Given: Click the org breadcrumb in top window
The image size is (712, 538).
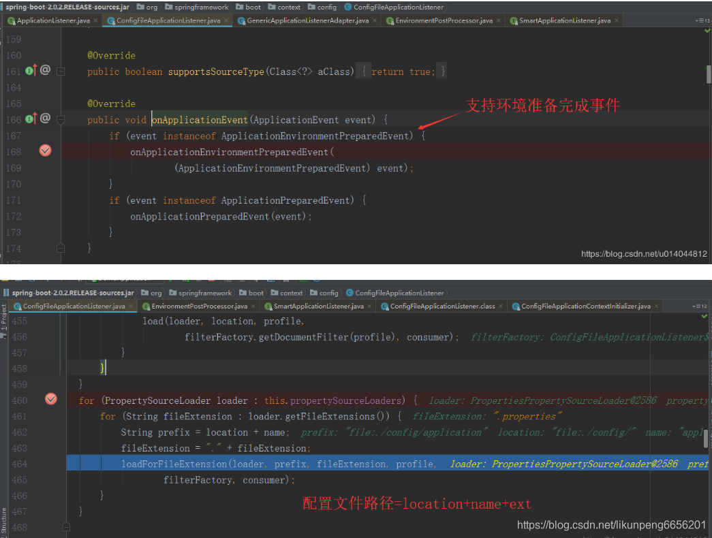Looking at the screenshot, I should tap(148, 7).
